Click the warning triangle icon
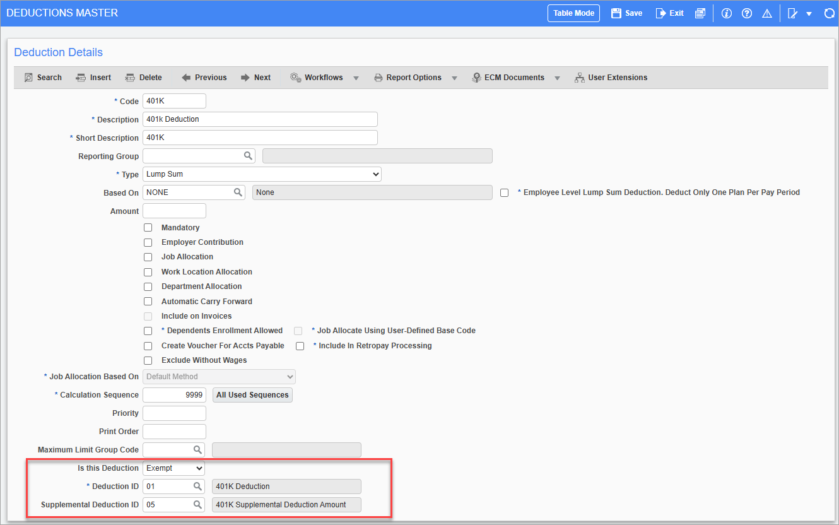 coord(767,13)
